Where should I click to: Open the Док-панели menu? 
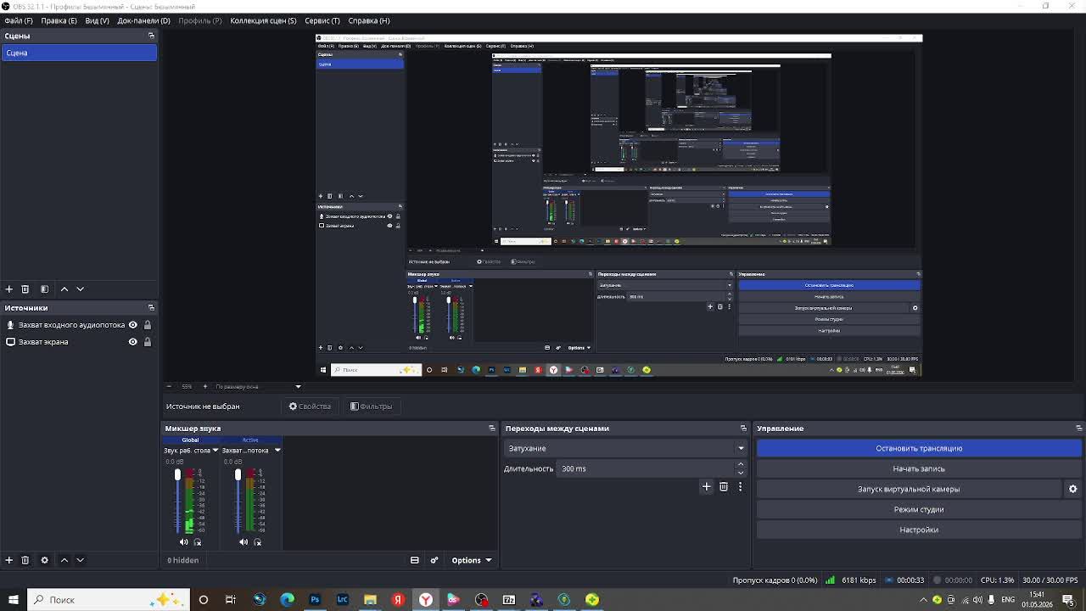143,20
